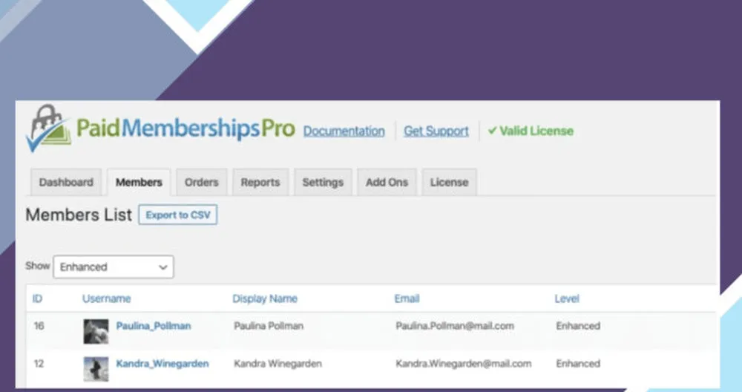Switch to the Dashboard tab
The width and height of the screenshot is (742, 392).
(x=66, y=182)
